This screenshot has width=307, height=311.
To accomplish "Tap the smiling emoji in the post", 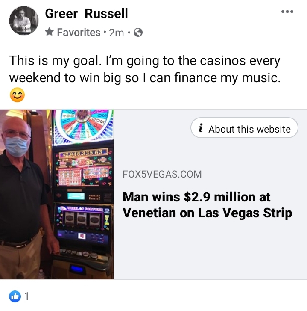I will pos(17,95).
